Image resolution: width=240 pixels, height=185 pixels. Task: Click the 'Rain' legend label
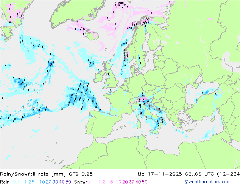(x=5, y=182)
